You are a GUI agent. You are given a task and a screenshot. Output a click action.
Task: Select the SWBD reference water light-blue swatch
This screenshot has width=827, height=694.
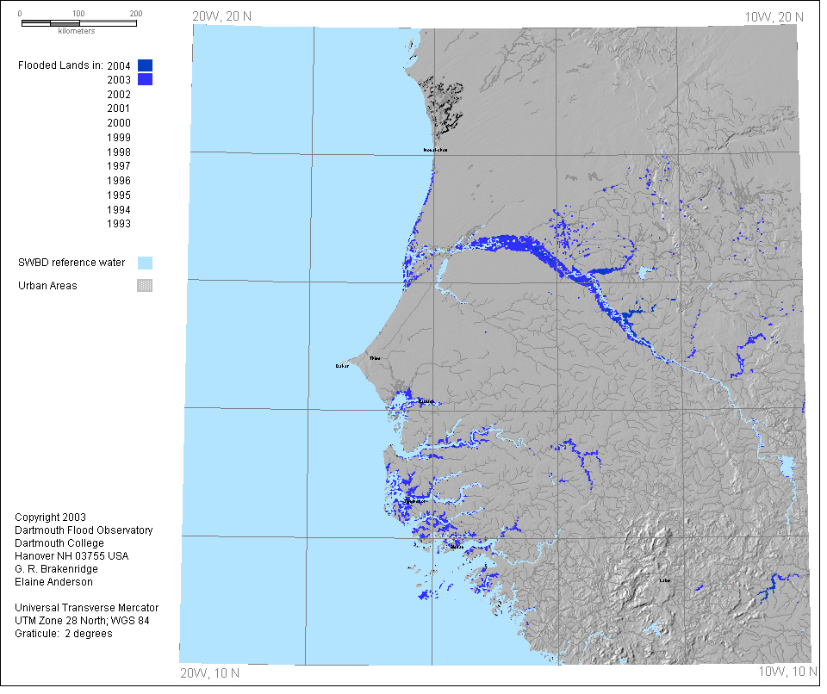[145, 263]
